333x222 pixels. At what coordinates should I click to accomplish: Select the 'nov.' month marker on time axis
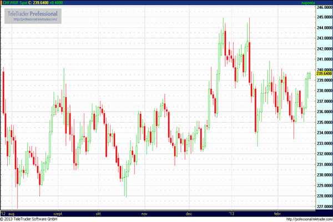click(x=144, y=213)
